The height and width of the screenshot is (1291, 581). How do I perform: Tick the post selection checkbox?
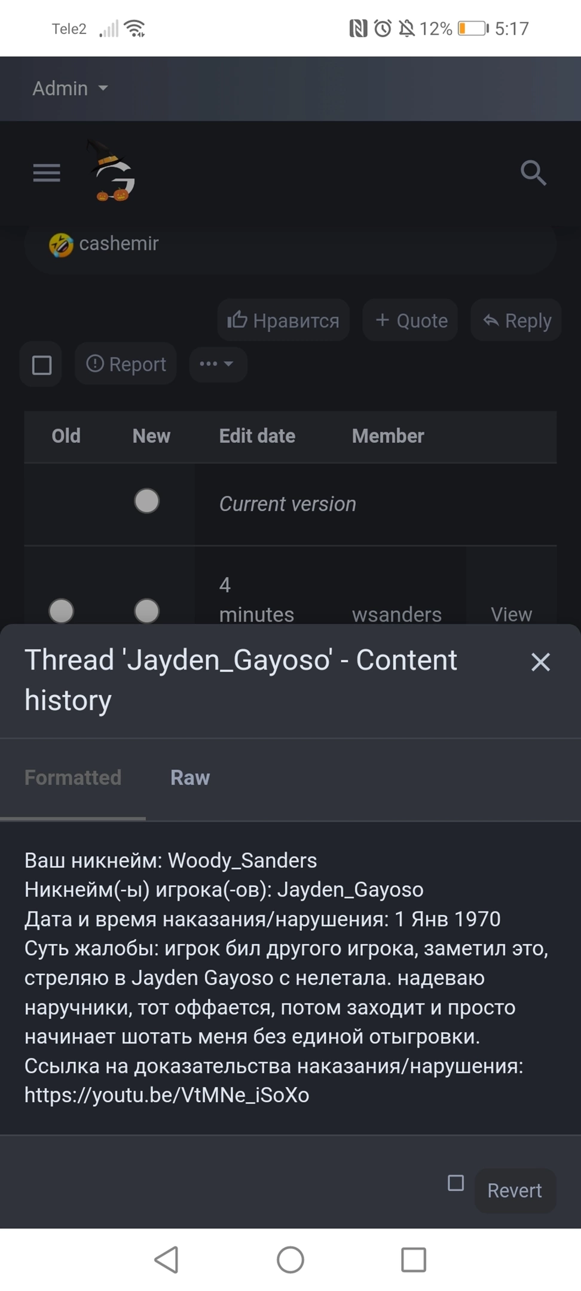(x=42, y=365)
